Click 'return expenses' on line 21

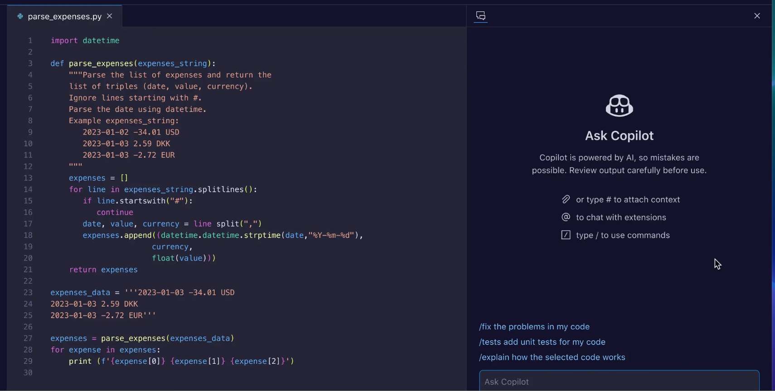103,270
